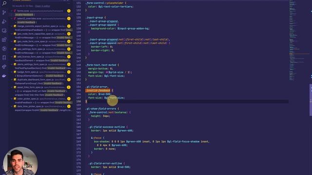This screenshot has height=175, width=312.
Task: Click the .gl-field-error selector on line 154
Action: pyautogui.click(x=97, y=87)
